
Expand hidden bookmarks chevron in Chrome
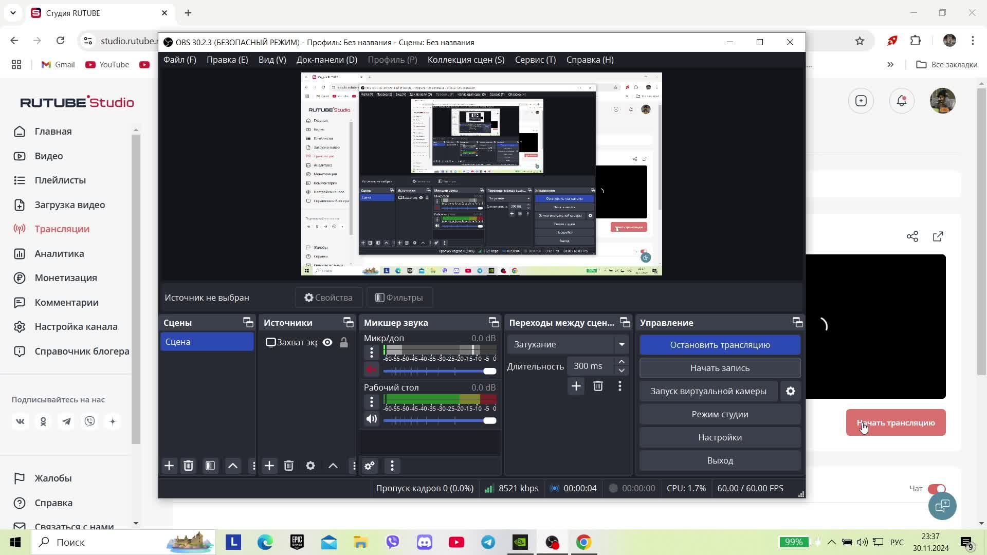coord(890,65)
